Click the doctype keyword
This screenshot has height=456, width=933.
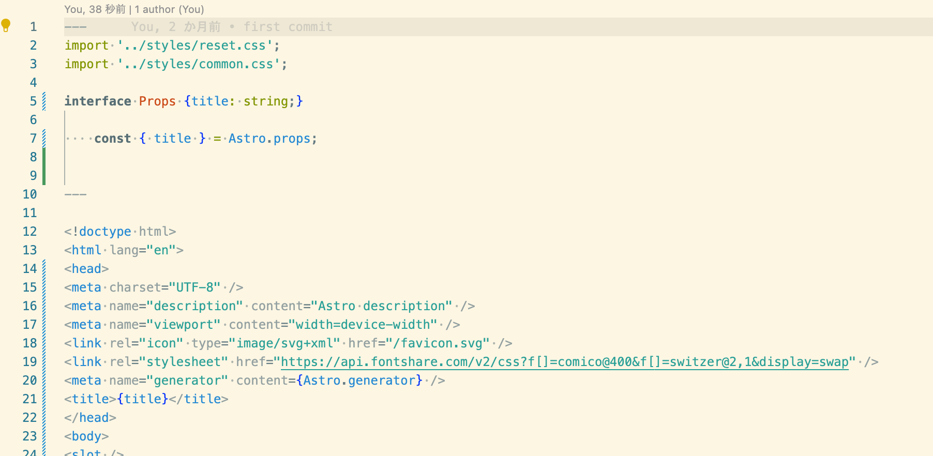point(105,232)
